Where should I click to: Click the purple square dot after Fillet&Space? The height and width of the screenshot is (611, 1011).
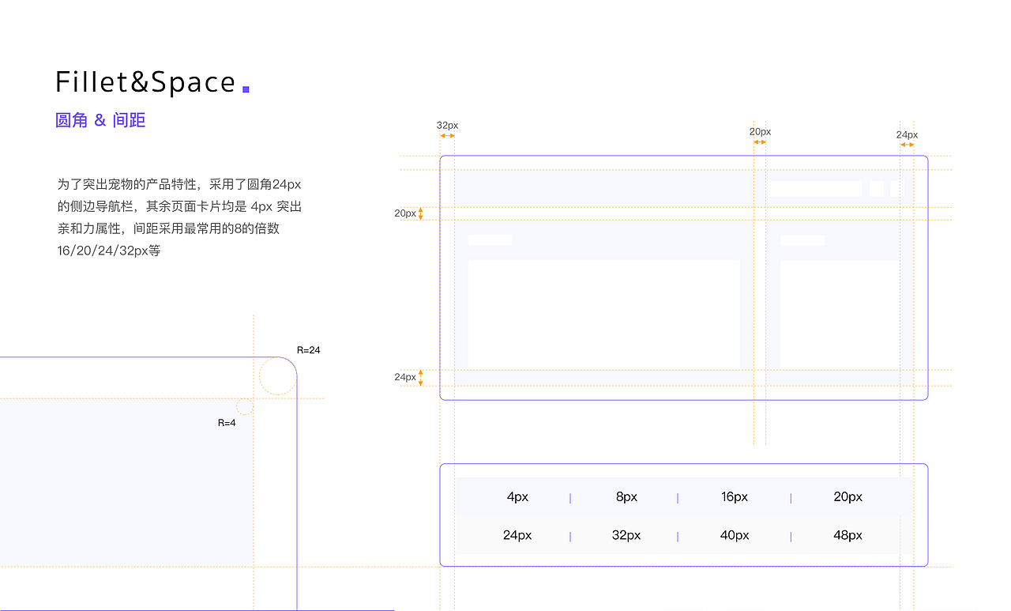[246, 89]
